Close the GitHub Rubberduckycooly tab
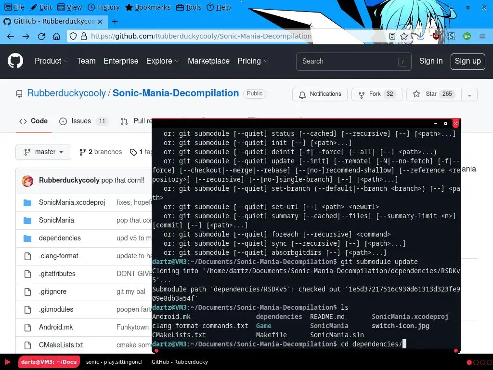Screen dimensions: 493x370 [x=100, y=21]
